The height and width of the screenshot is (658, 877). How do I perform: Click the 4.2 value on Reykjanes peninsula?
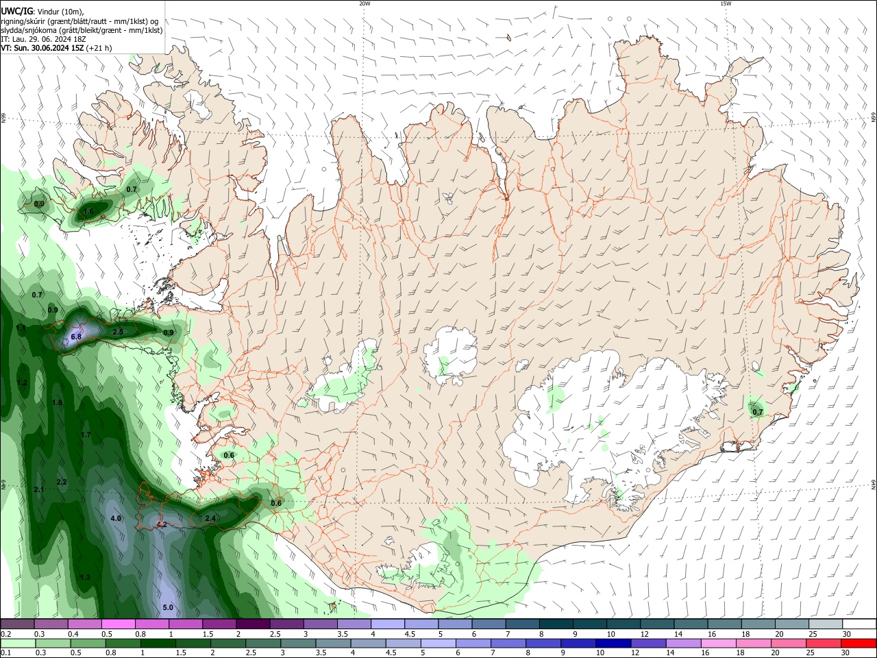pyautogui.click(x=162, y=524)
